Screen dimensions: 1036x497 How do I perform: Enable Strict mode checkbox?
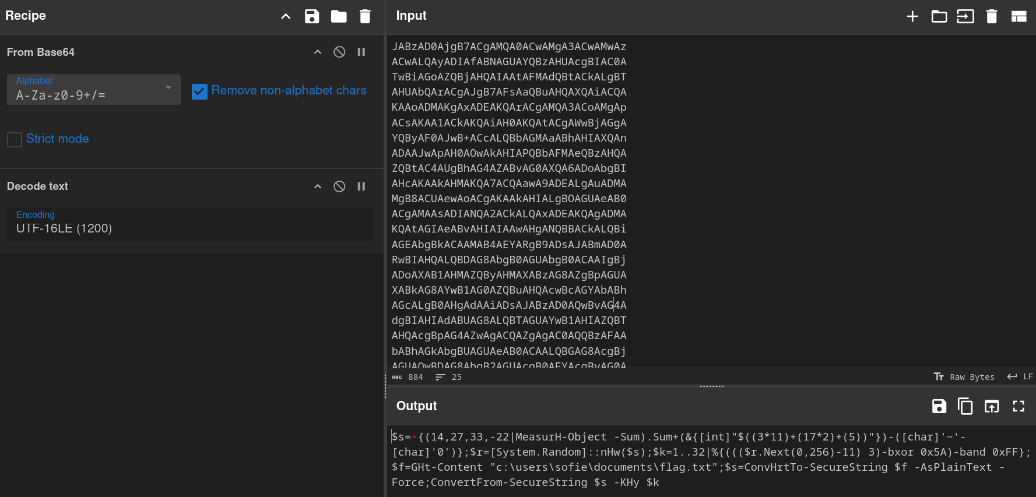[15, 139]
